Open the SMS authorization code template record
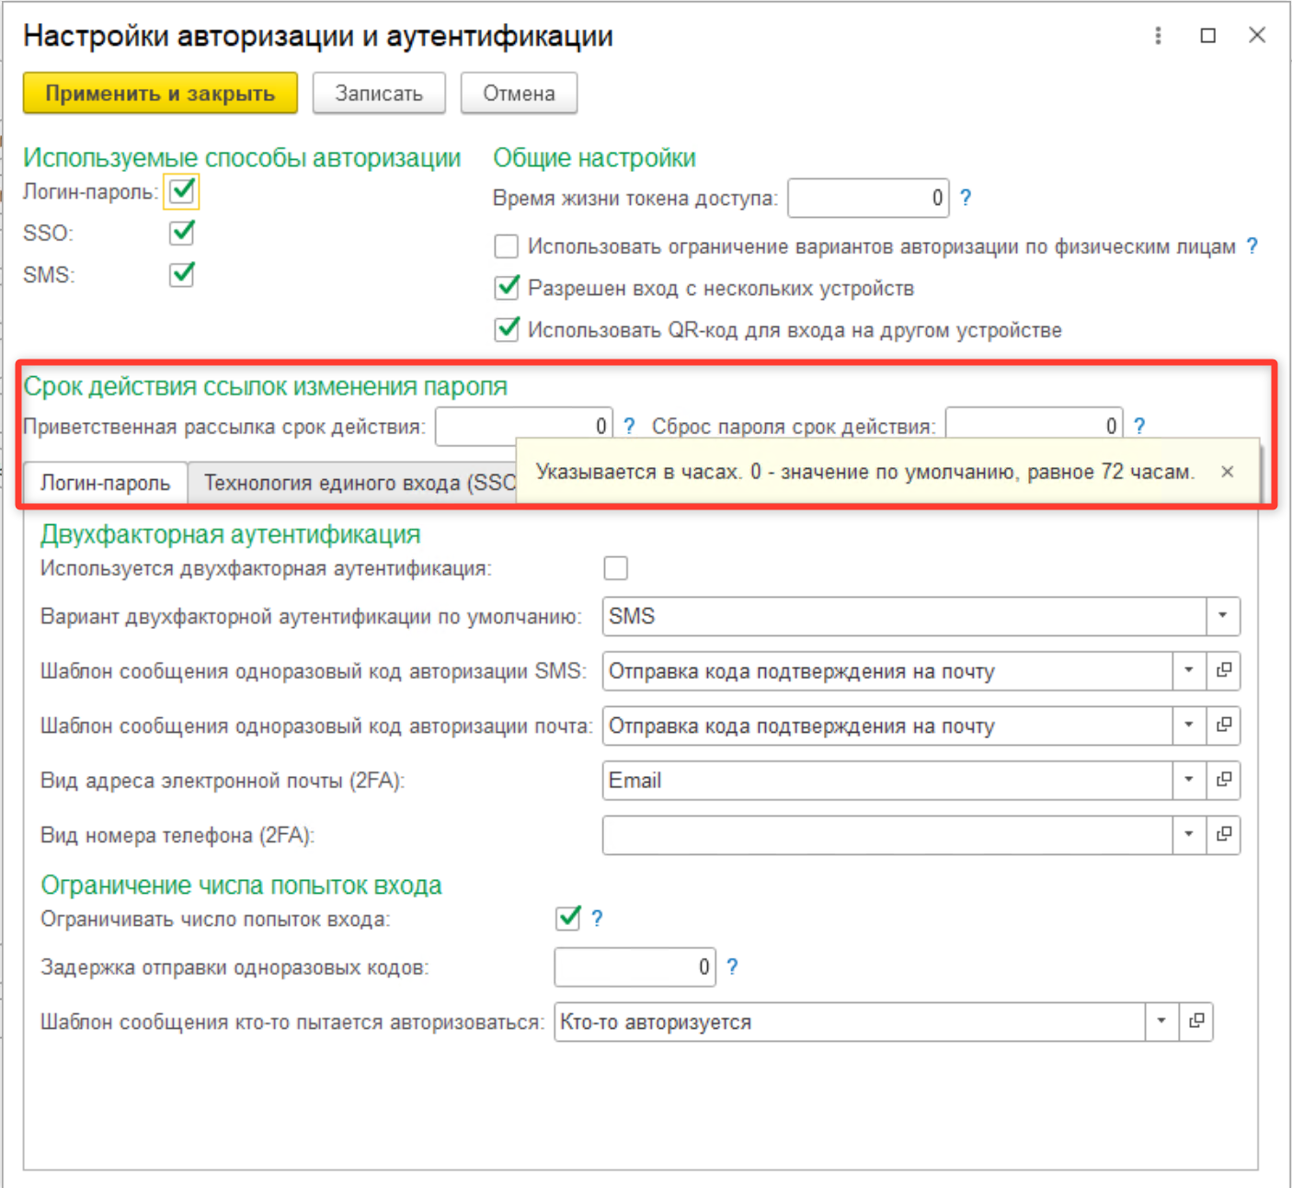 [x=1223, y=670]
